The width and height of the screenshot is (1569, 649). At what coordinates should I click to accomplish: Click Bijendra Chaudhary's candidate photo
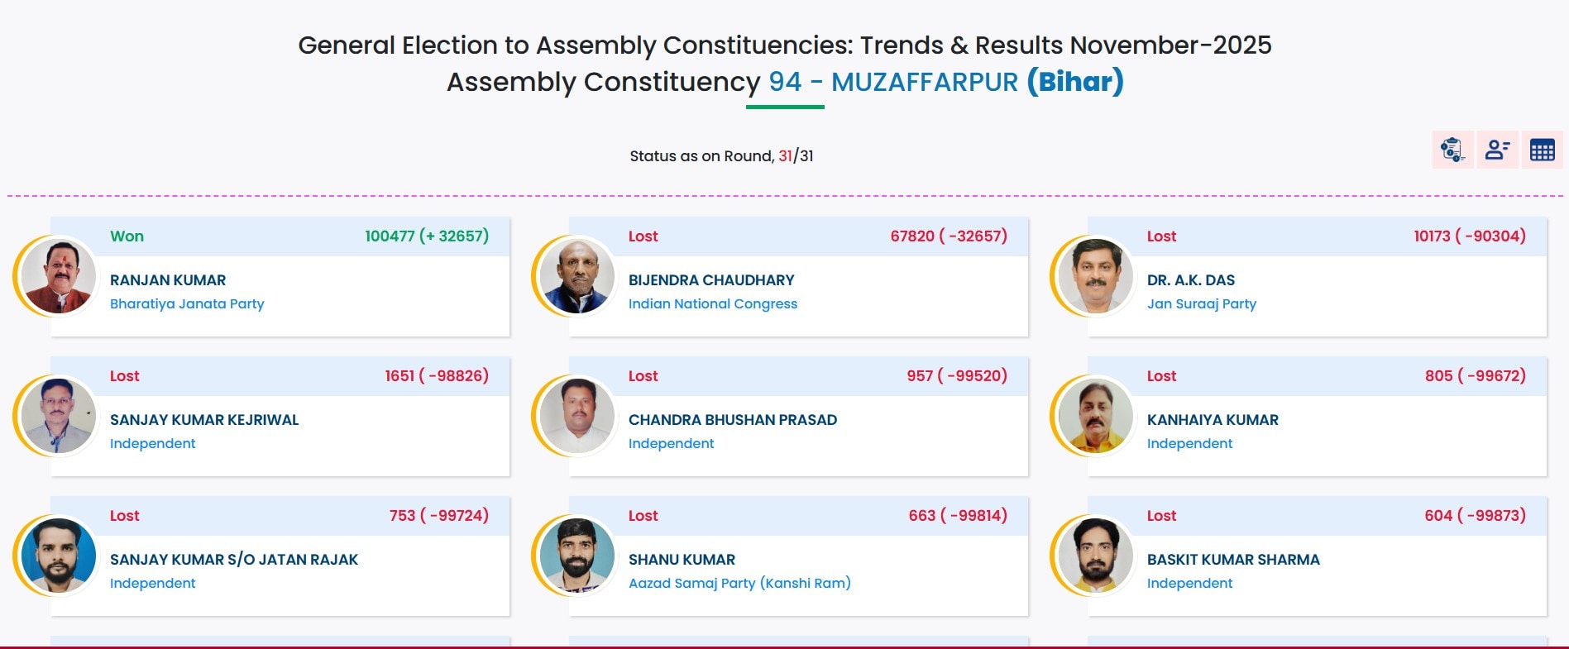576,276
